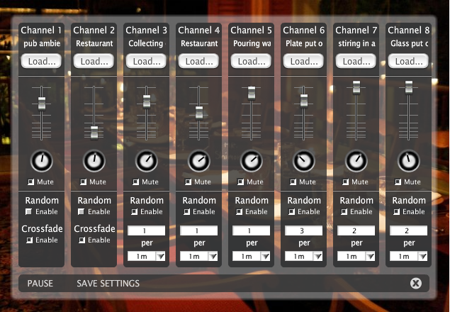Click PAUSE in the bottom bar

click(40, 284)
